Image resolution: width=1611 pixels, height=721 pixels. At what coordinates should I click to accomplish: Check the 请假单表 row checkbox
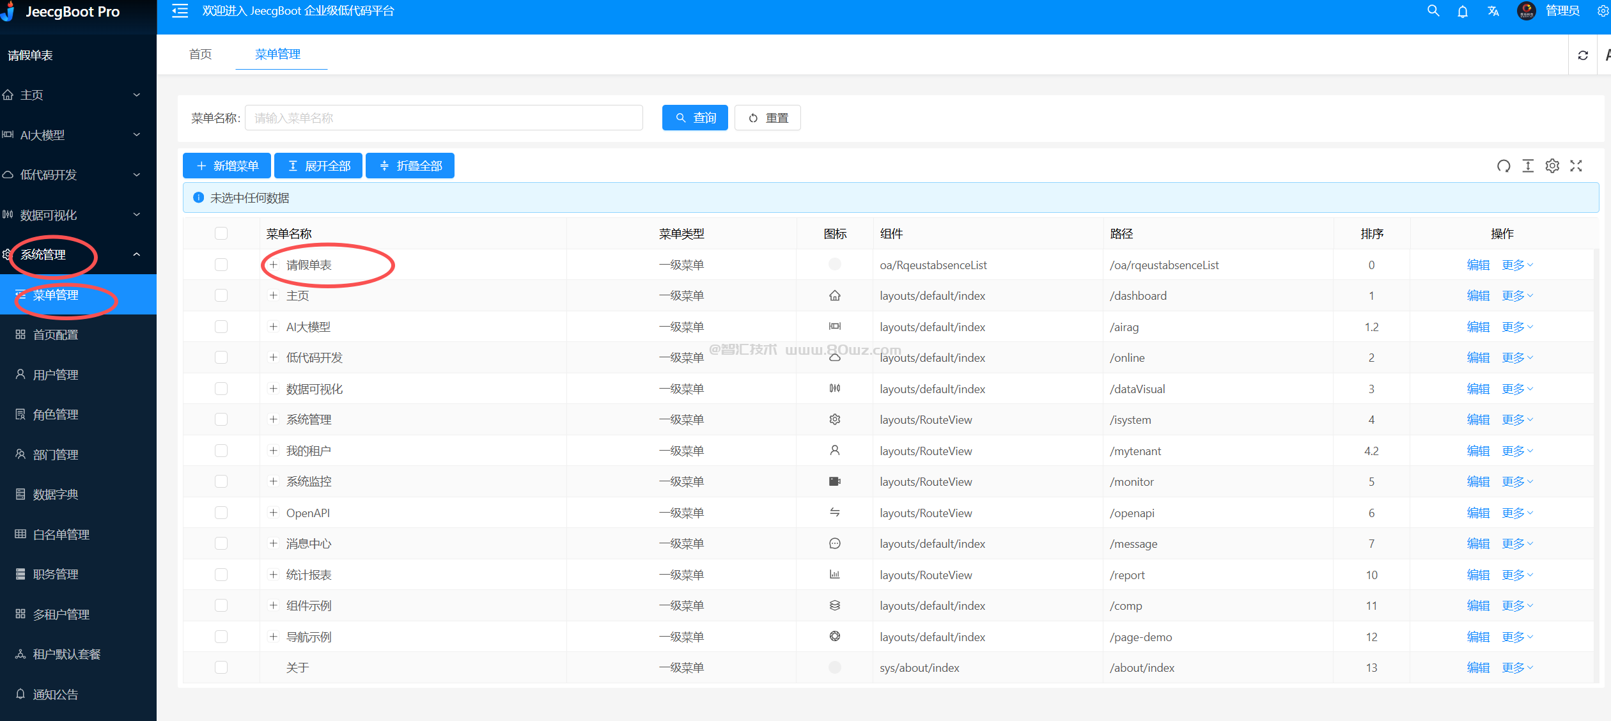click(221, 265)
